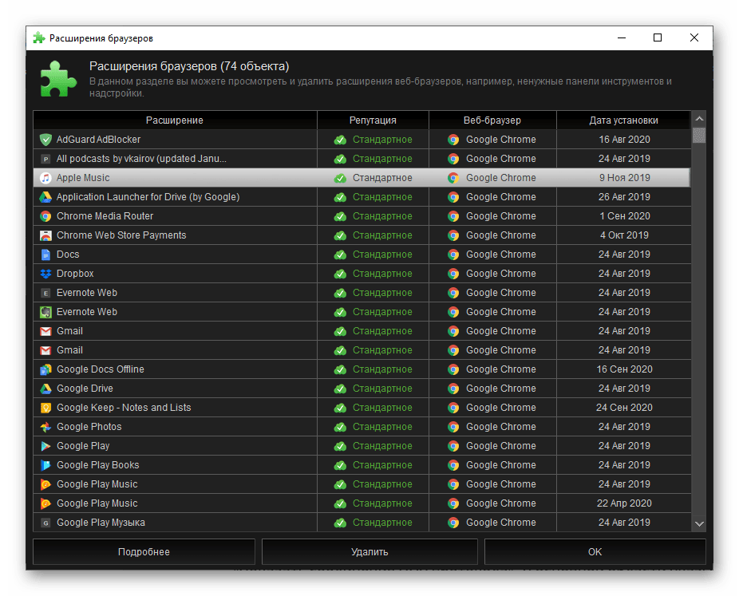Click the Chrome logo in the Docs row

click(x=453, y=255)
